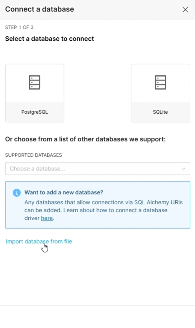
Task: Click the empty space between database cards
Action: point(97,93)
